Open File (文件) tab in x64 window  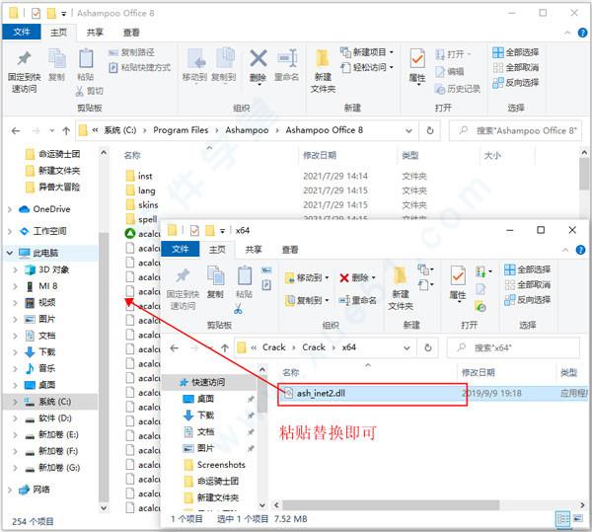click(x=181, y=249)
